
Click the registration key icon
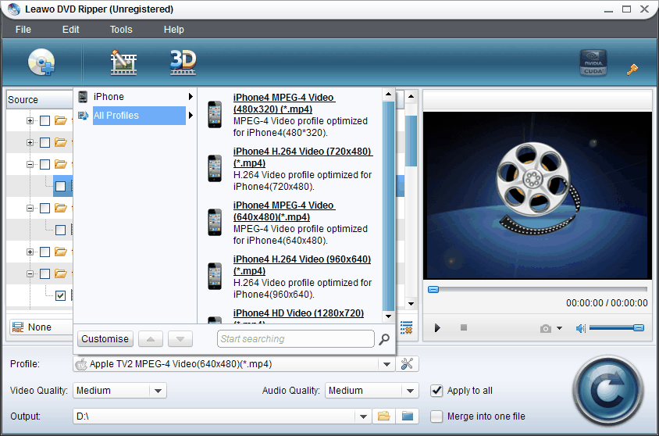click(x=632, y=69)
